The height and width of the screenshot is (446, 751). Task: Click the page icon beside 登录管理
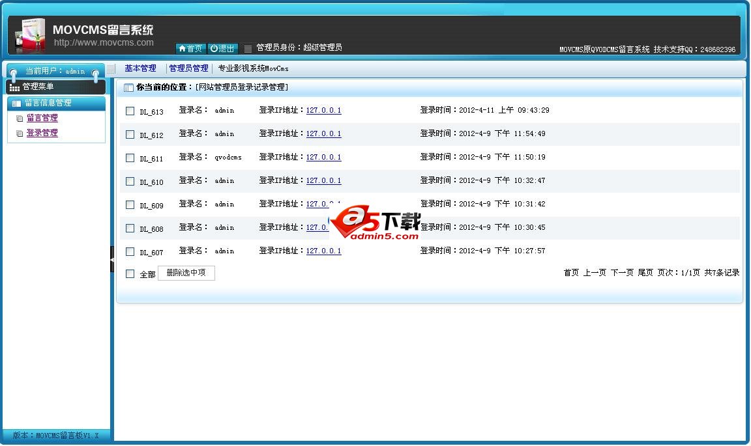point(20,133)
